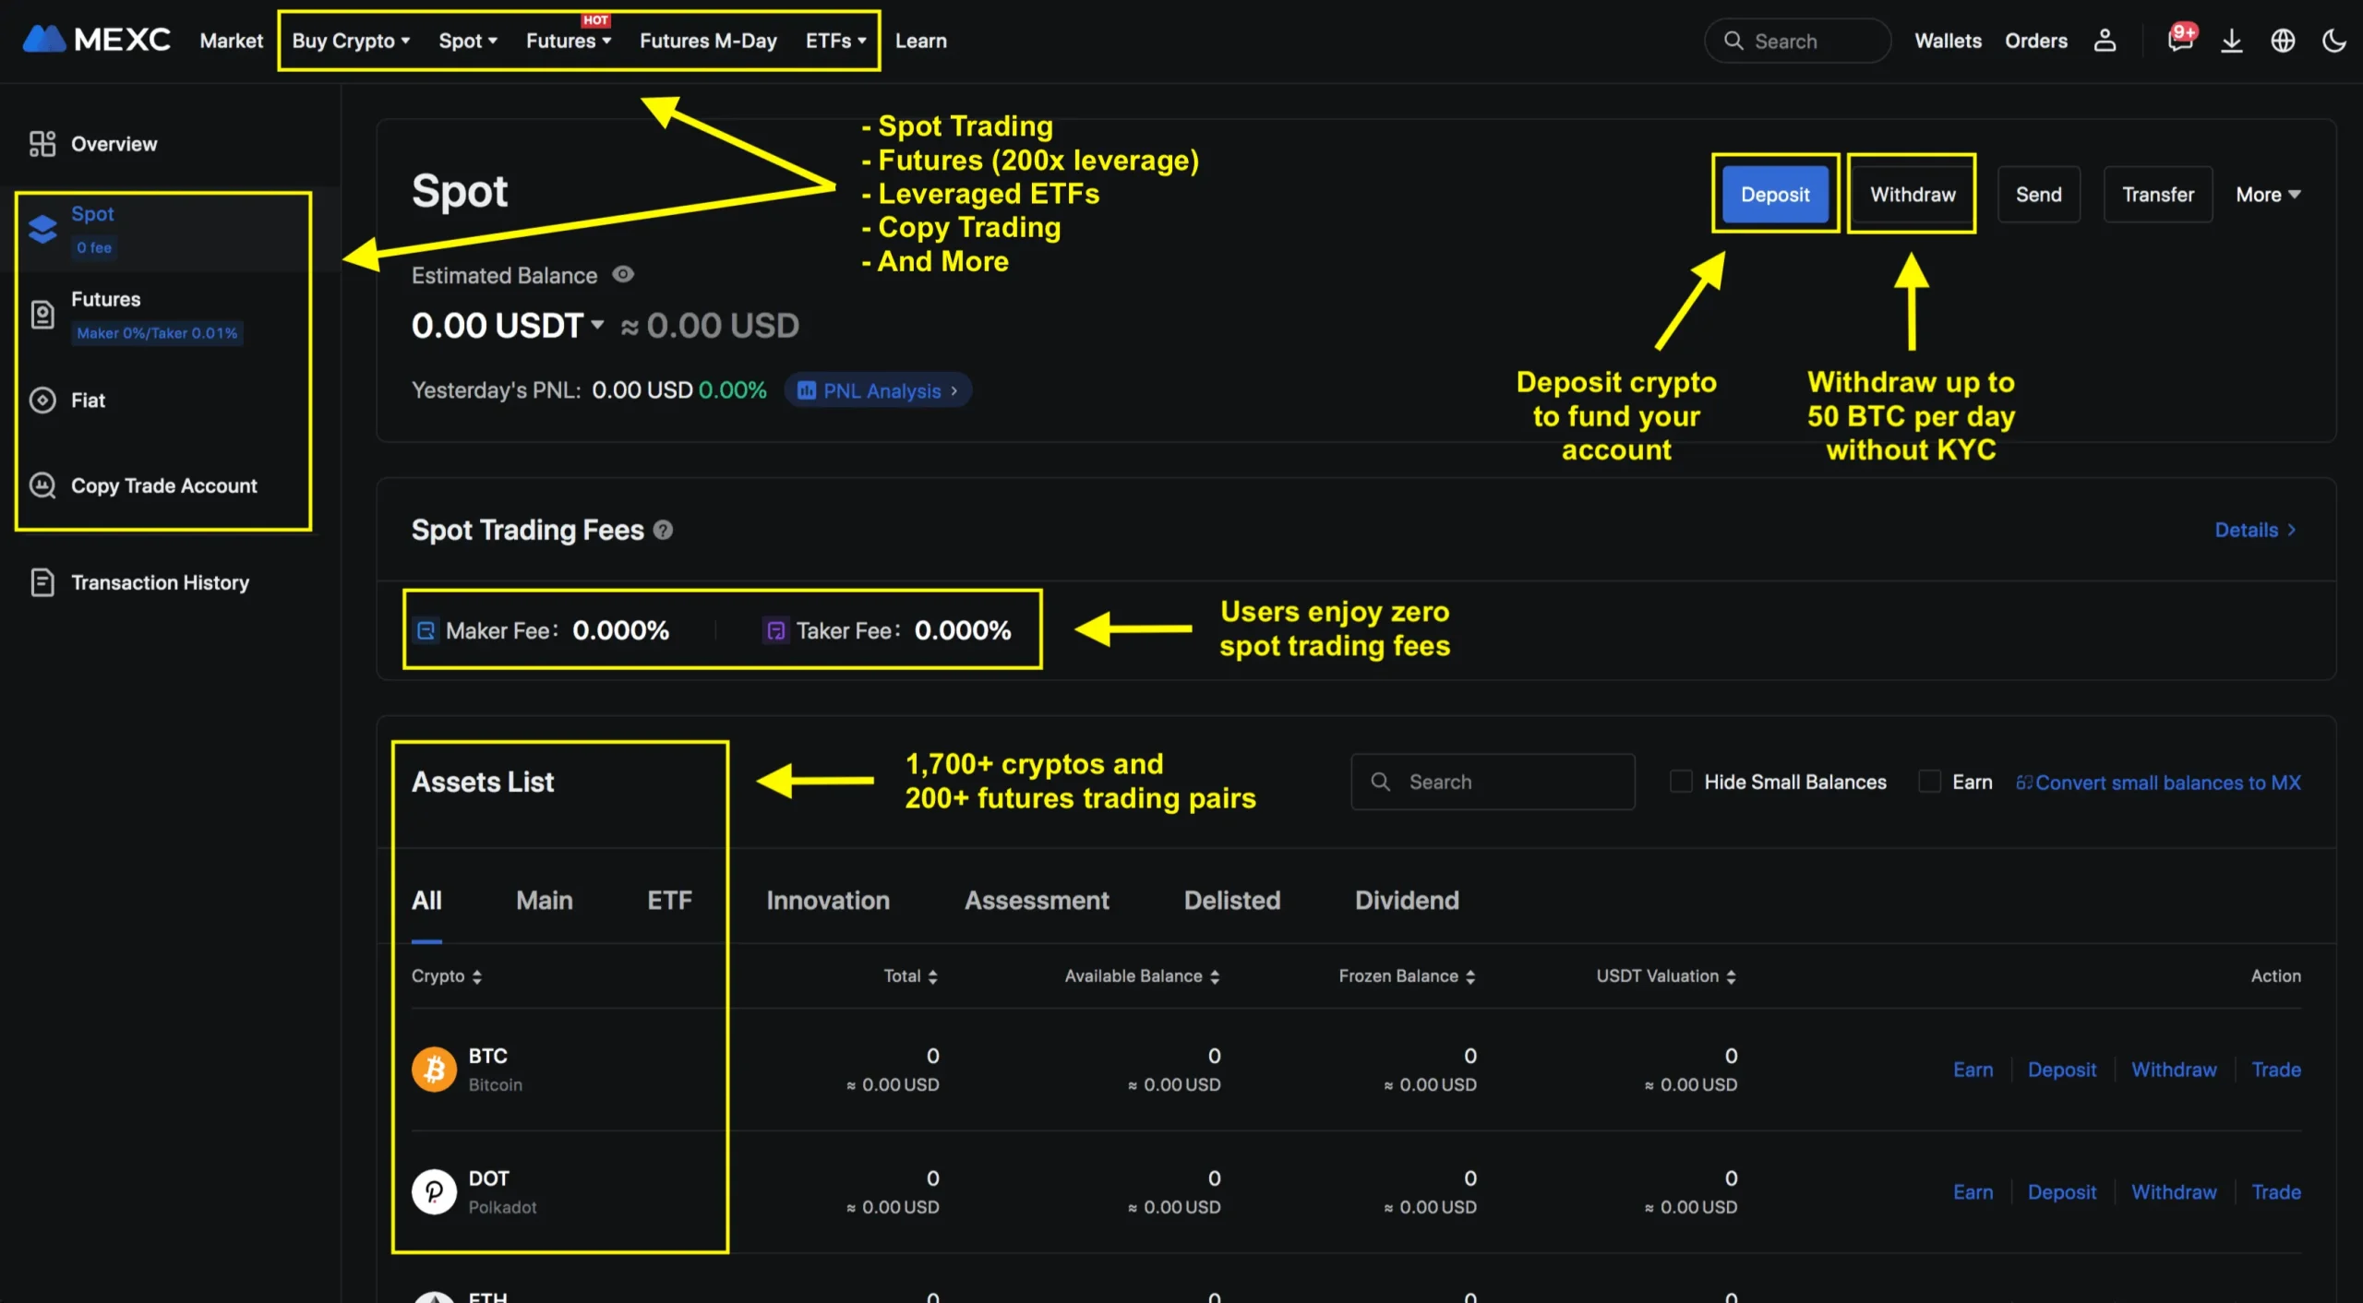Open Futures M-Day menu item
The width and height of the screenshot is (2363, 1303).
click(x=708, y=41)
